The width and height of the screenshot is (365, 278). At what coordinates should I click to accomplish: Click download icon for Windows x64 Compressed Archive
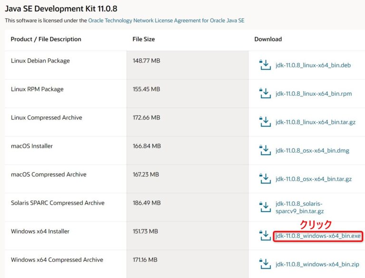click(x=264, y=264)
